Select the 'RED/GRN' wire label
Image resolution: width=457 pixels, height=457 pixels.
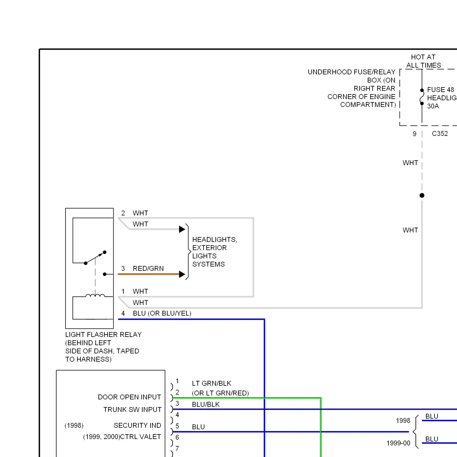click(148, 268)
